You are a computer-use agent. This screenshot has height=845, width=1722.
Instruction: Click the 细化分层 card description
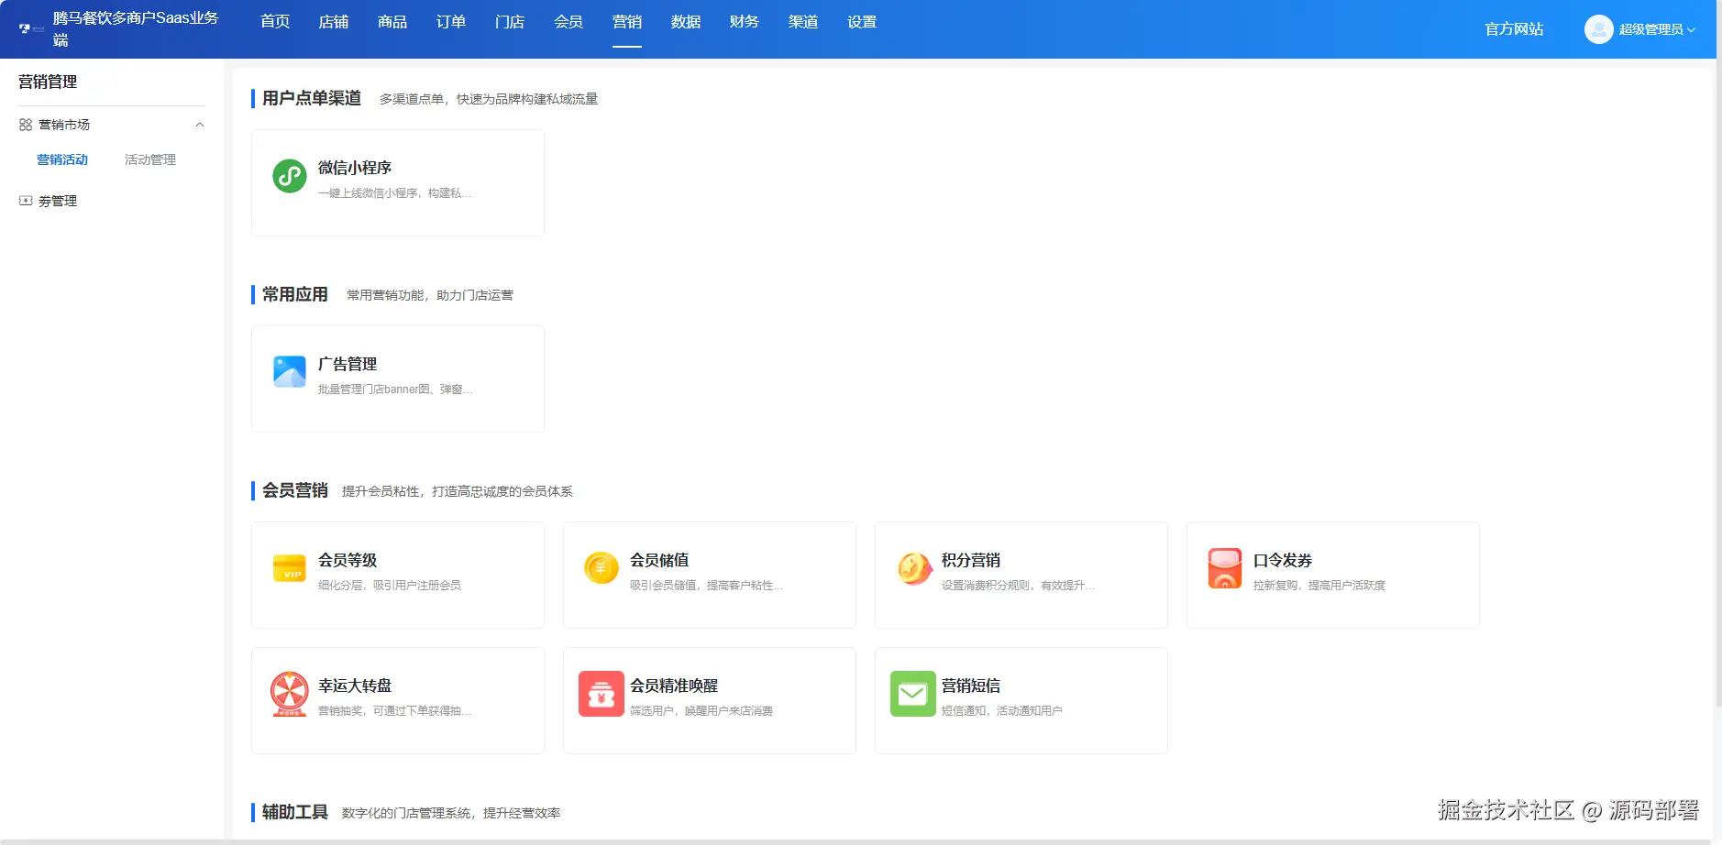[390, 585]
